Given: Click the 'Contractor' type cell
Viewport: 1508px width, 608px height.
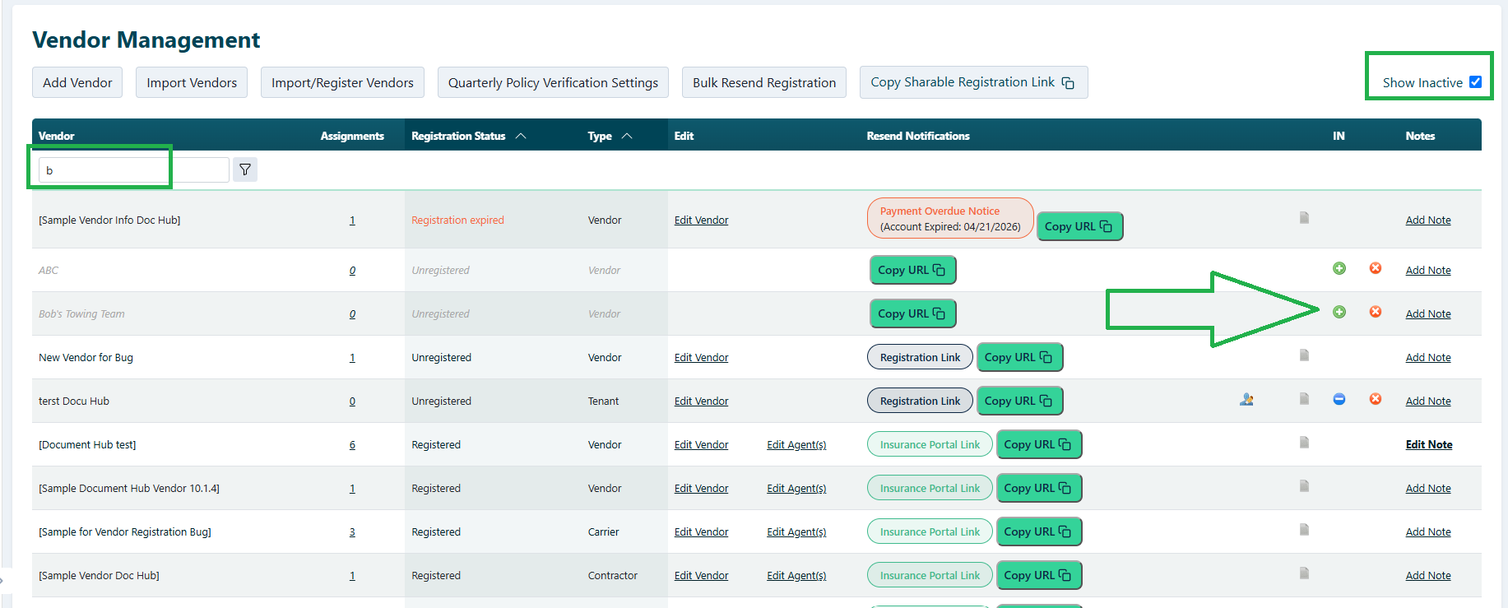Looking at the screenshot, I should click(612, 575).
